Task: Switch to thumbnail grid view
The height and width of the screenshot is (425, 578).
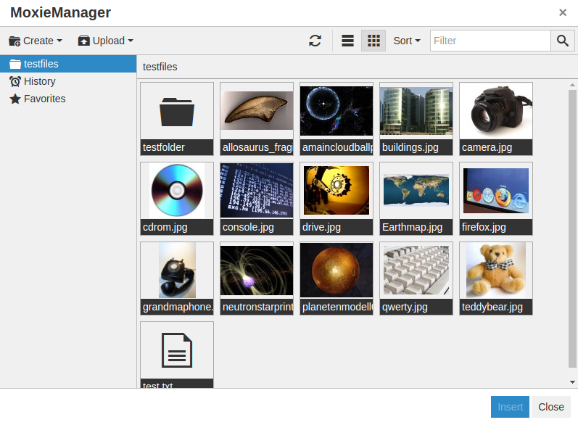Action: 373,41
